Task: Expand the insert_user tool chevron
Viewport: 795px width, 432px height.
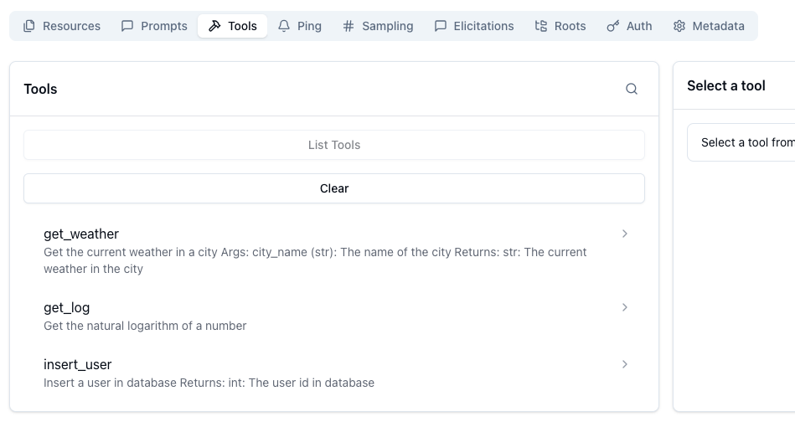Action: pyautogui.click(x=625, y=365)
